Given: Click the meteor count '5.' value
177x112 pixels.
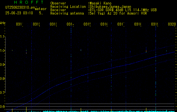Looking at the screenshot, I should [x=41, y=13].
